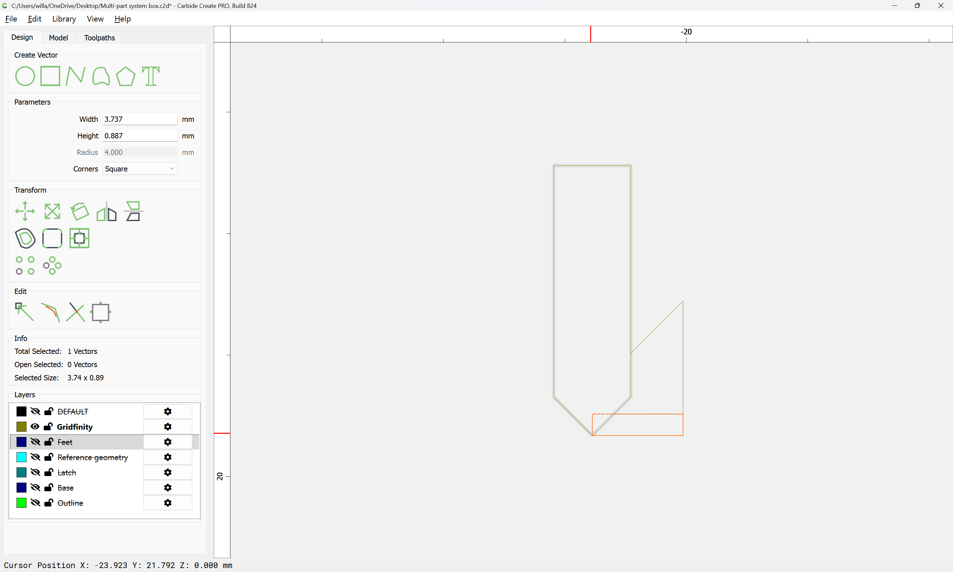
Task: Open Gridfinity layer settings gear
Action: pos(167,427)
